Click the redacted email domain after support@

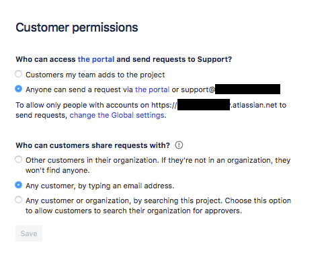(247, 89)
